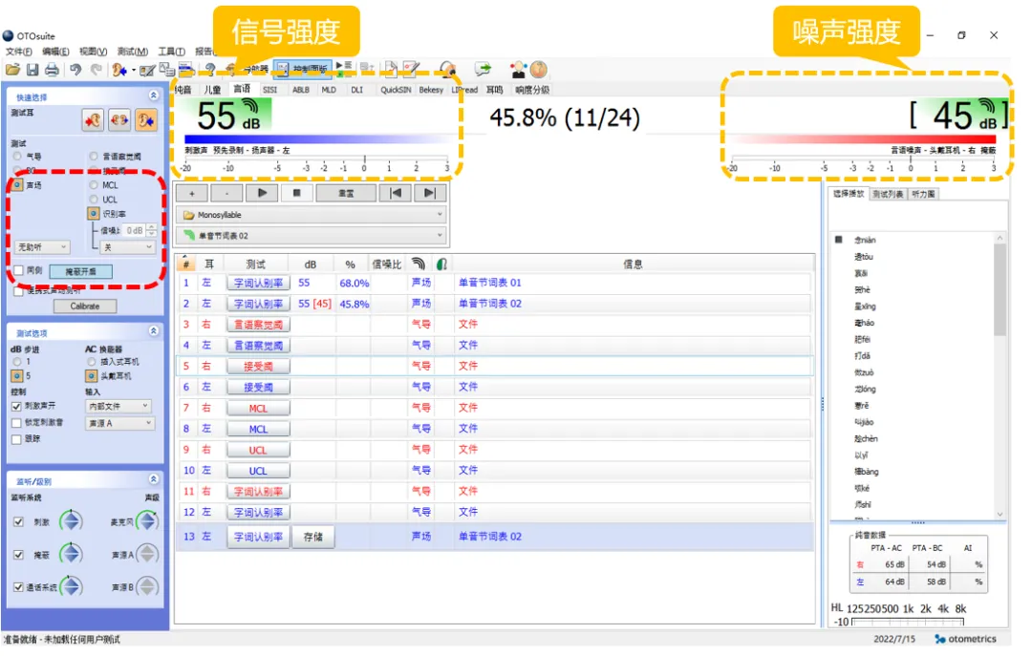This screenshot has width=1032, height=656.
Task: Open the 单音节词表 02 list dropdown
Action: (x=312, y=236)
